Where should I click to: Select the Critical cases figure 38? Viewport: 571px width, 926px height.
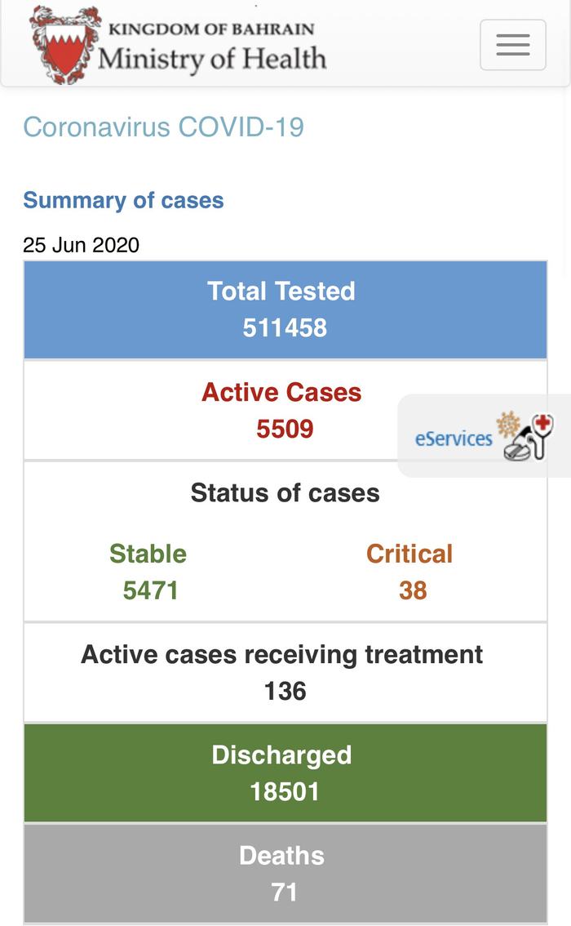click(x=413, y=590)
